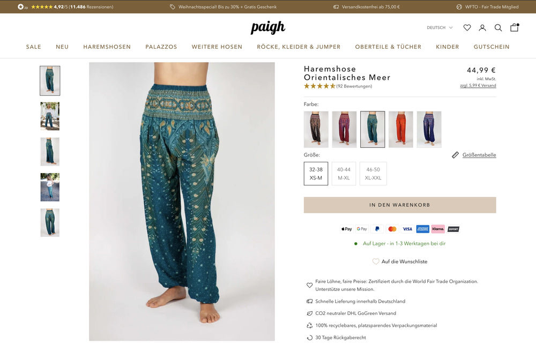The image size is (536, 344).
Task: Choose the orange color swatch
Action: (x=400, y=130)
